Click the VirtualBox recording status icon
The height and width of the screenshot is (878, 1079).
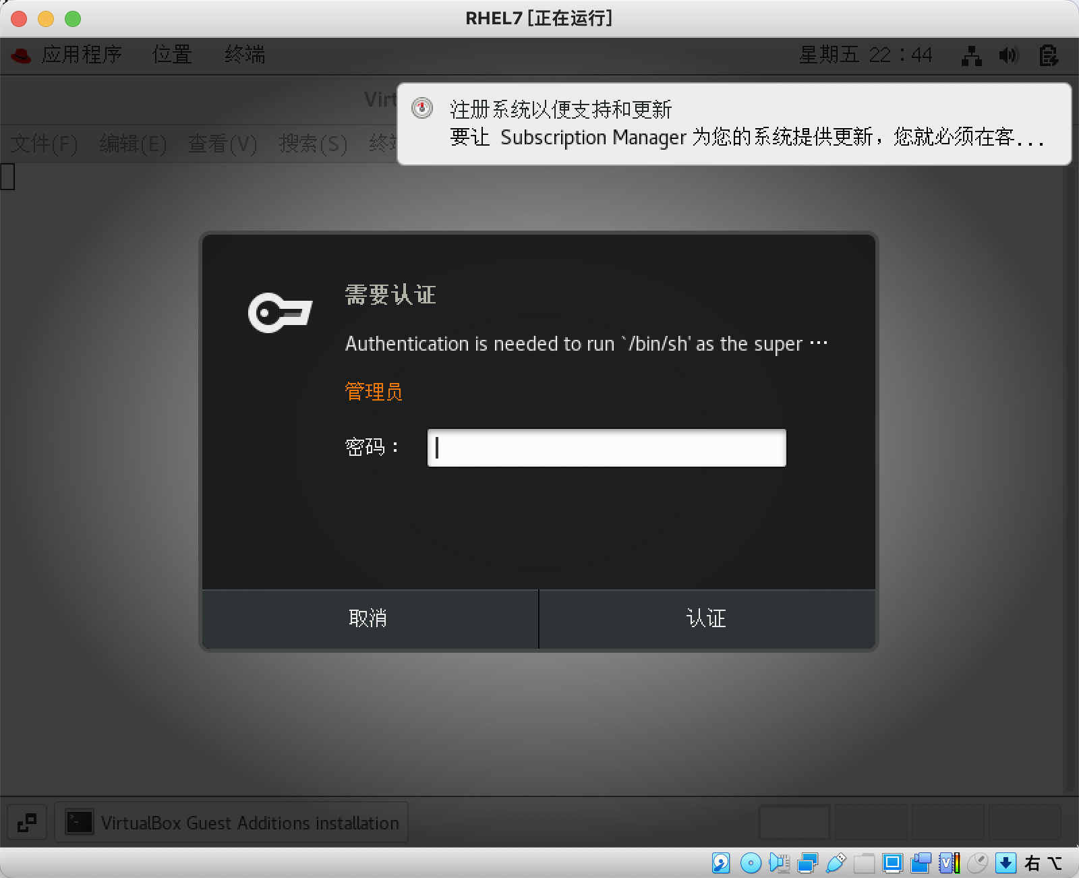921,863
